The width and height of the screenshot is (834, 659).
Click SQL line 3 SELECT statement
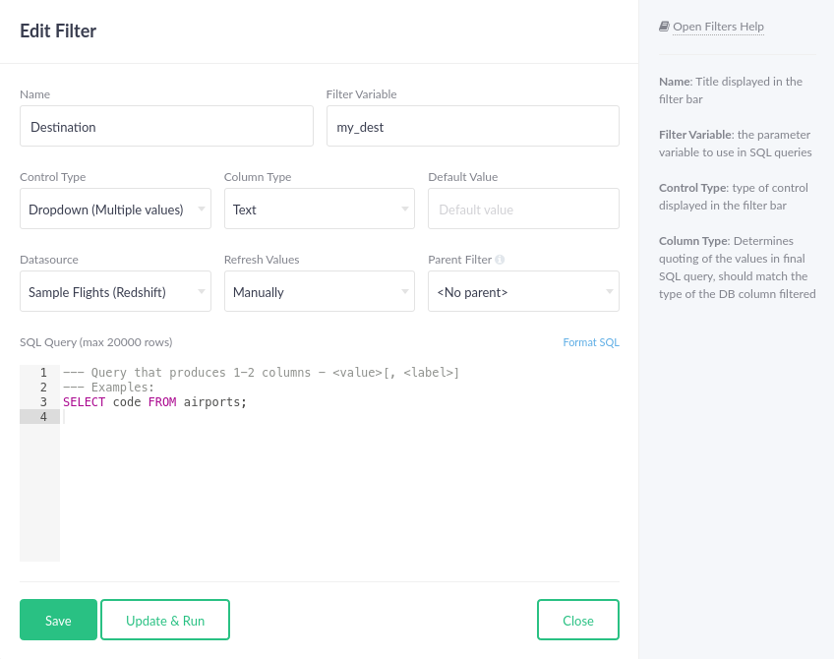pos(154,401)
